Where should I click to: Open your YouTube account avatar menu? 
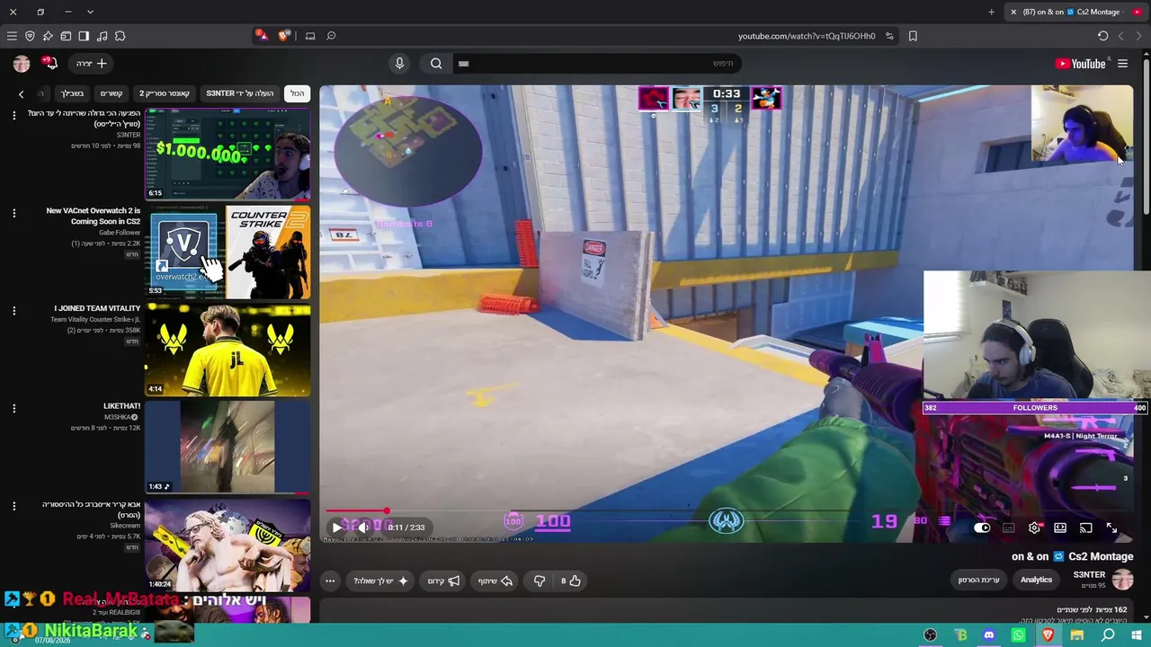click(x=22, y=63)
